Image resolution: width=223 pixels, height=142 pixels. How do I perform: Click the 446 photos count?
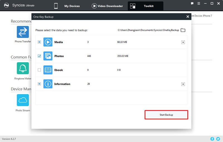point(89,56)
